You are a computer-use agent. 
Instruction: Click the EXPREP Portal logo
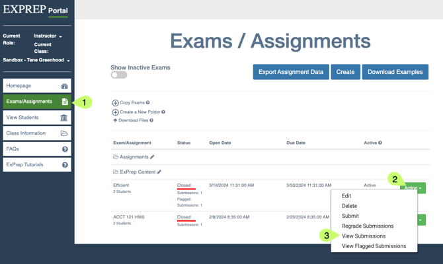coord(35,10)
